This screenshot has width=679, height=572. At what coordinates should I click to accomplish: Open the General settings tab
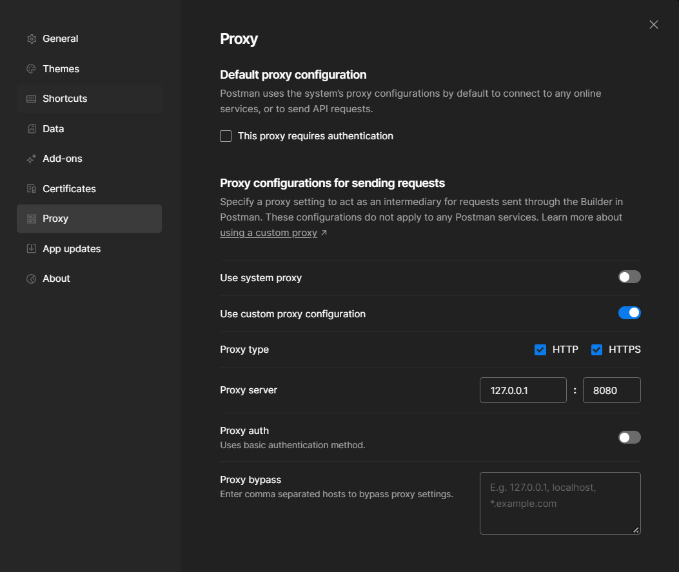(89, 39)
